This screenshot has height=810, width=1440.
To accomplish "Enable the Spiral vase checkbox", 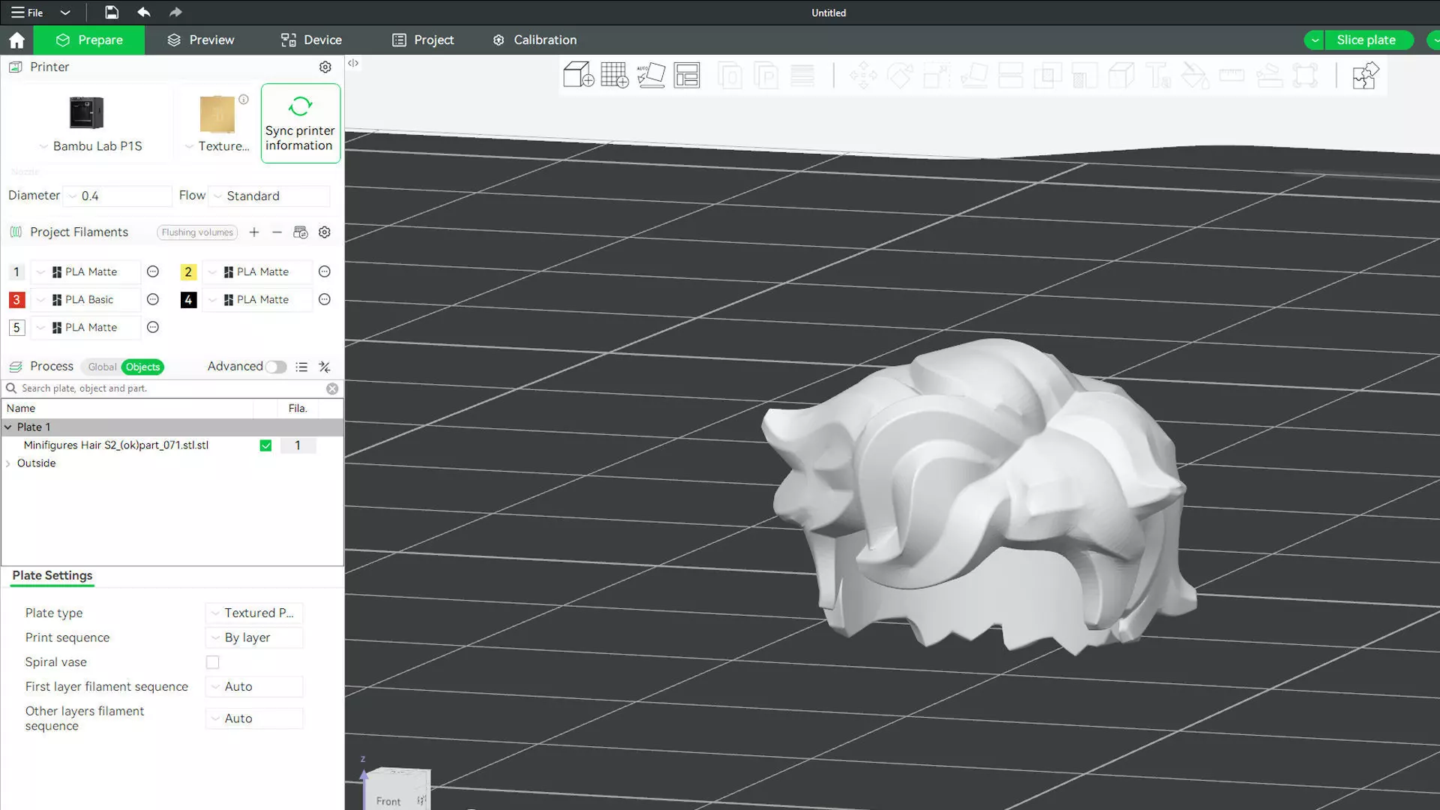I will (x=213, y=662).
